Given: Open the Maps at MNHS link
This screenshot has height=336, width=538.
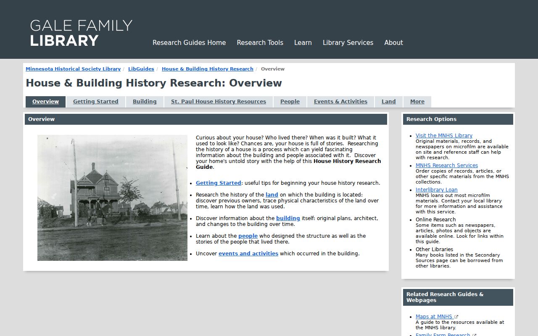Looking at the screenshot, I should [x=434, y=317].
